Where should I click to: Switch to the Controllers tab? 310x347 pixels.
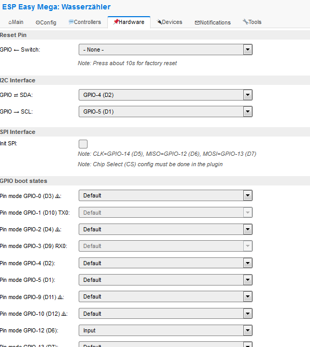click(85, 22)
